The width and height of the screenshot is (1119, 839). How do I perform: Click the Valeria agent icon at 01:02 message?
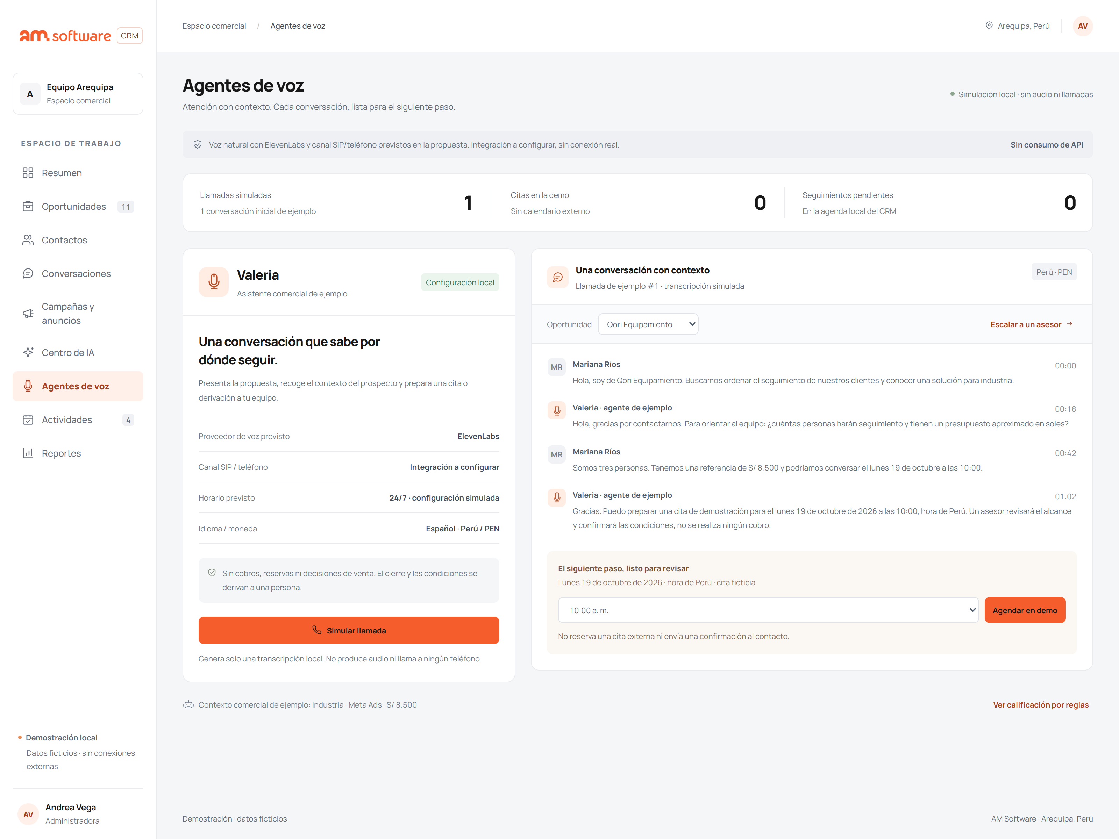click(x=556, y=497)
